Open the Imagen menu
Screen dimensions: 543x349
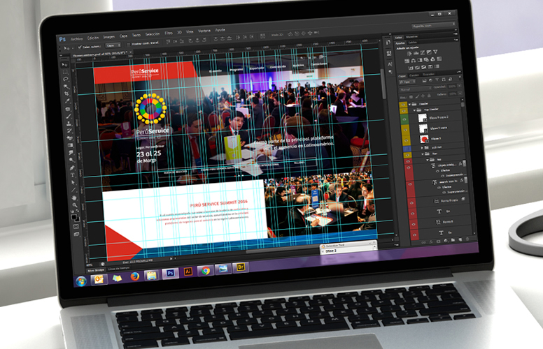pyautogui.click(x=108, y=36)
